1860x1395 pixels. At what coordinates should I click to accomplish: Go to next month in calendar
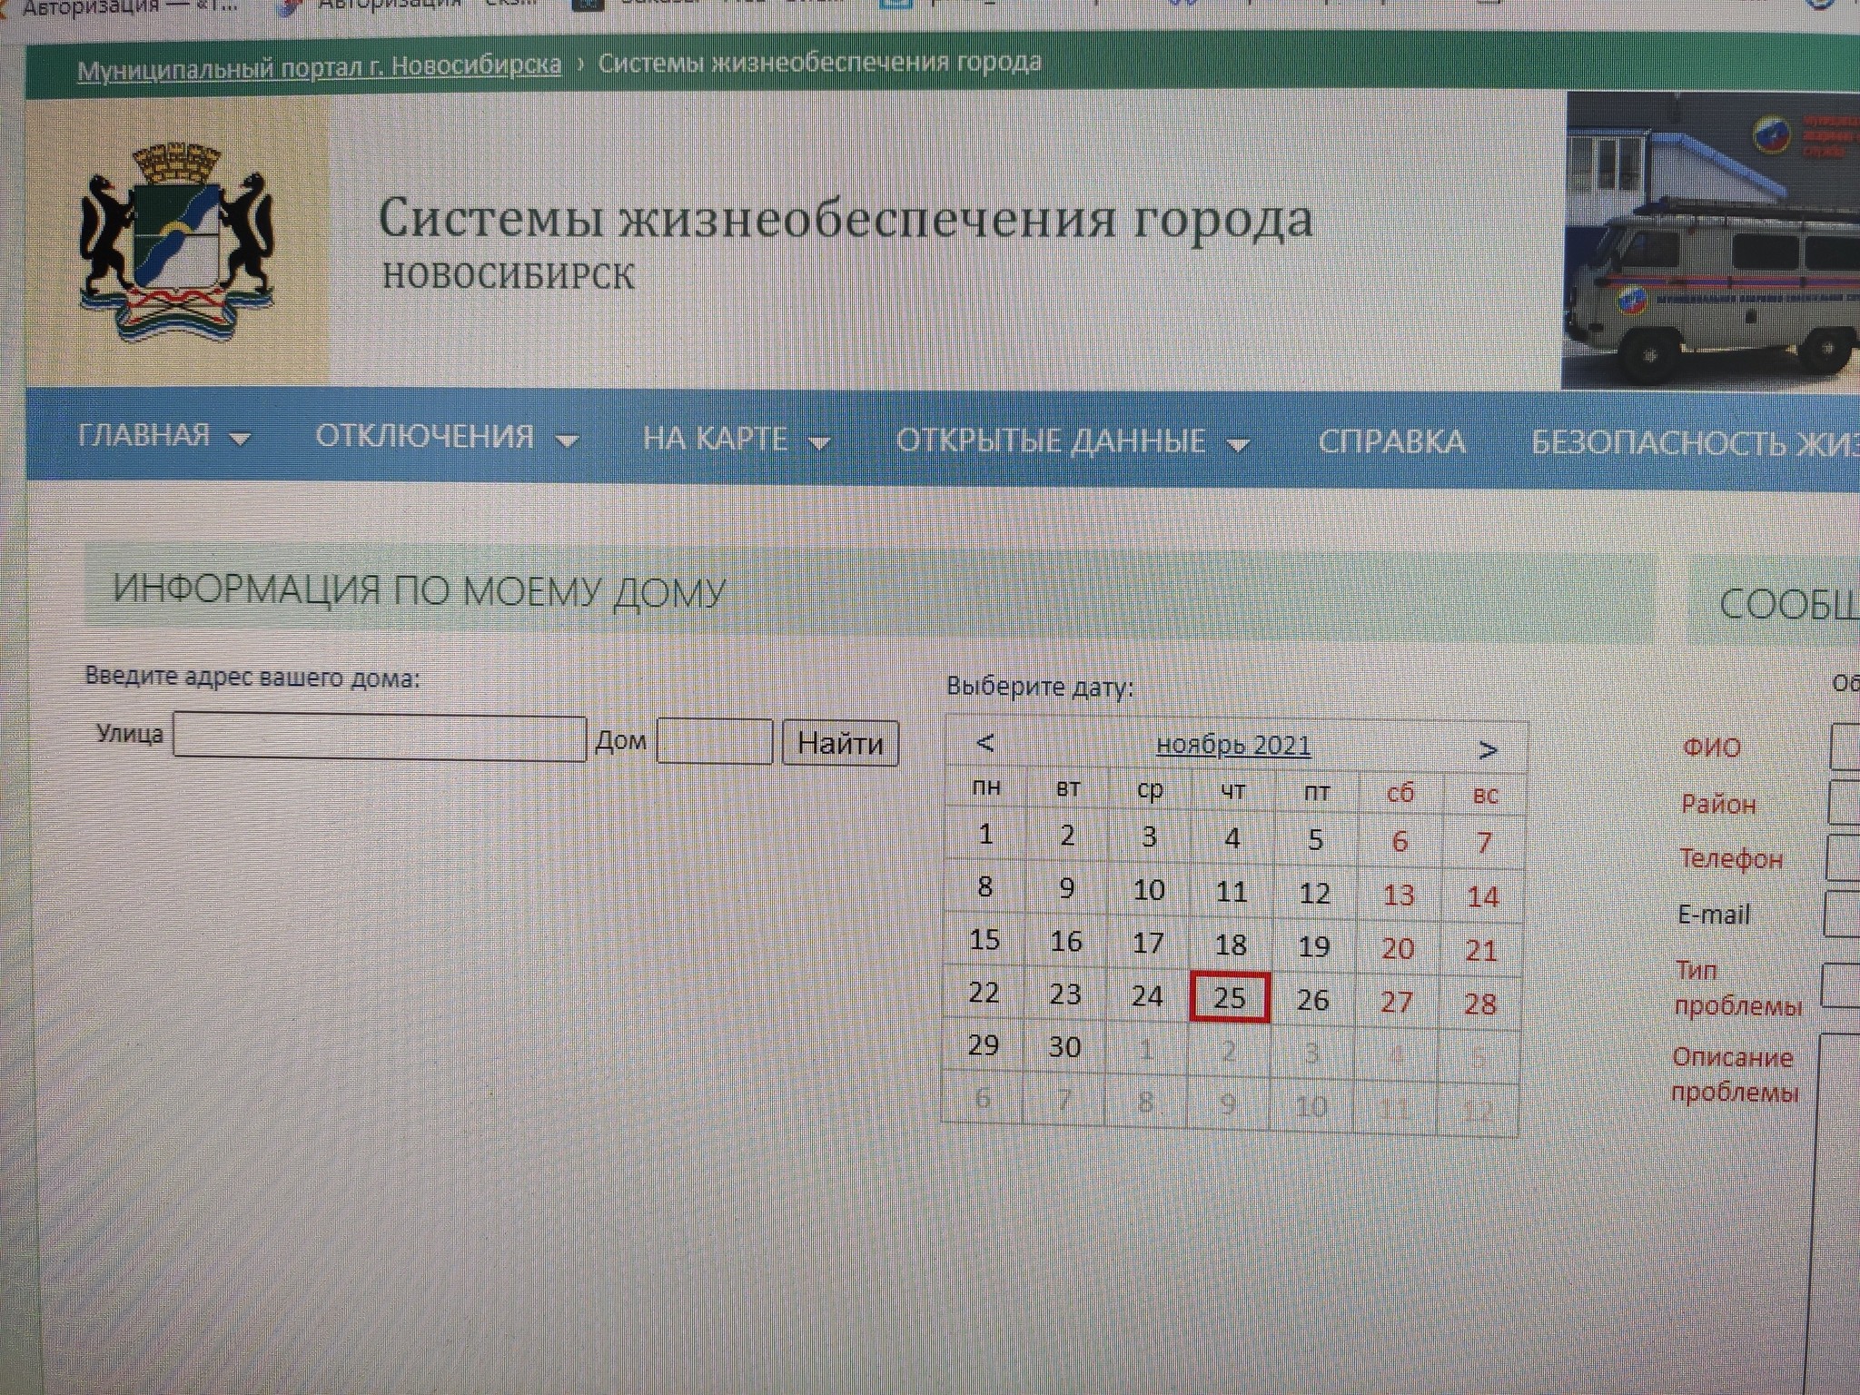pyautogui.click(x=1487, y=750)
